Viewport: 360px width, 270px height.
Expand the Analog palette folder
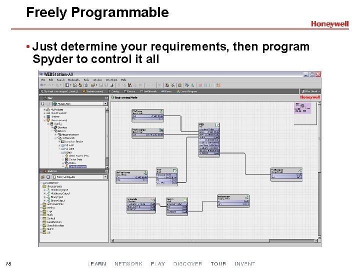click(x=41, y=207)
